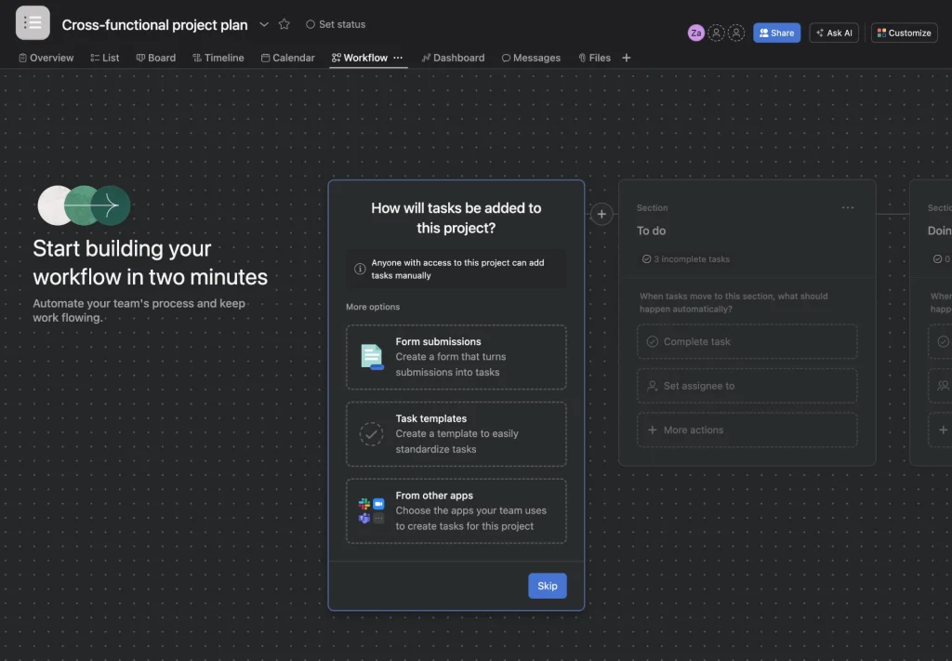The image size is (952, 661).
Task: Choose the Task templates option
Action: point(456,434)
